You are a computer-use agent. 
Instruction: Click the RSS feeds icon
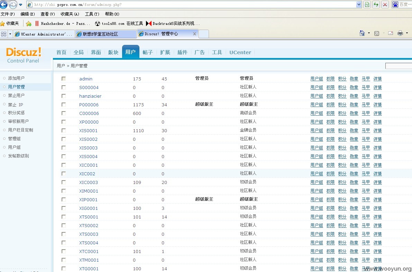pos(376,33)
